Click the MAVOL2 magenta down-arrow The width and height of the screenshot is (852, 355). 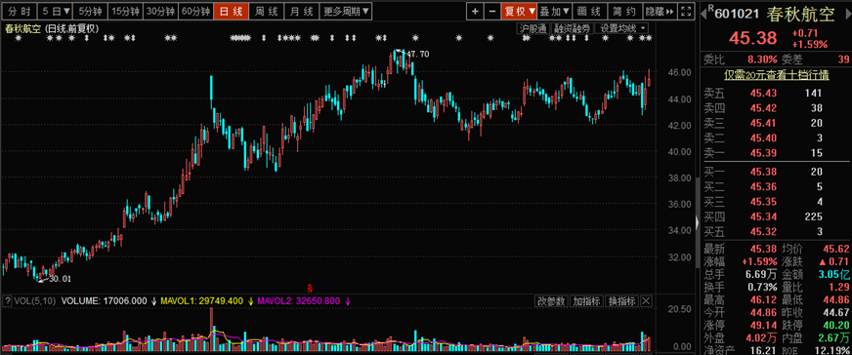(347, 301)
